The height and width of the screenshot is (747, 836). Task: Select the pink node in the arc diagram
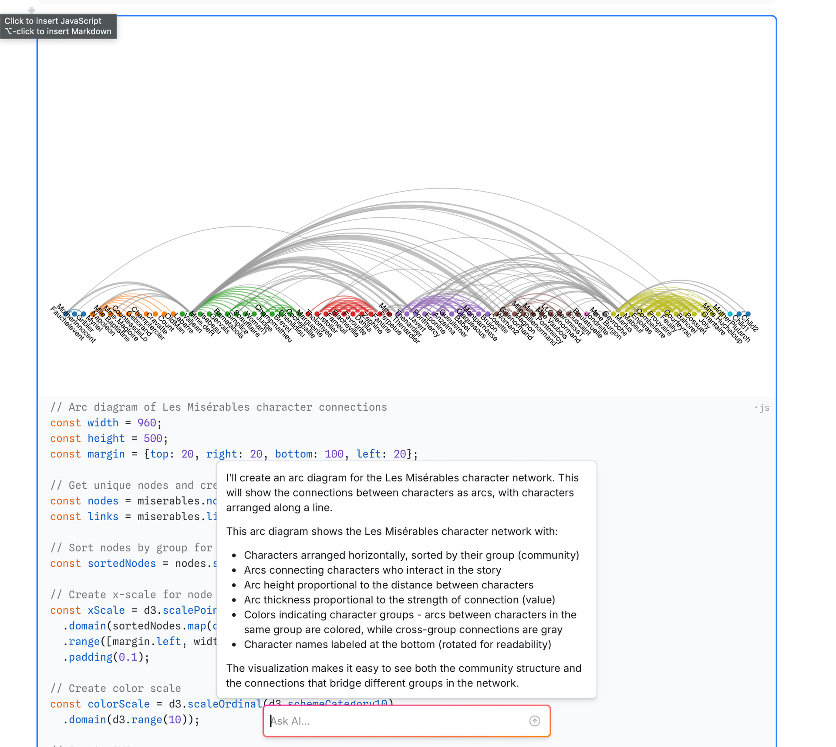tap(587, 314)
